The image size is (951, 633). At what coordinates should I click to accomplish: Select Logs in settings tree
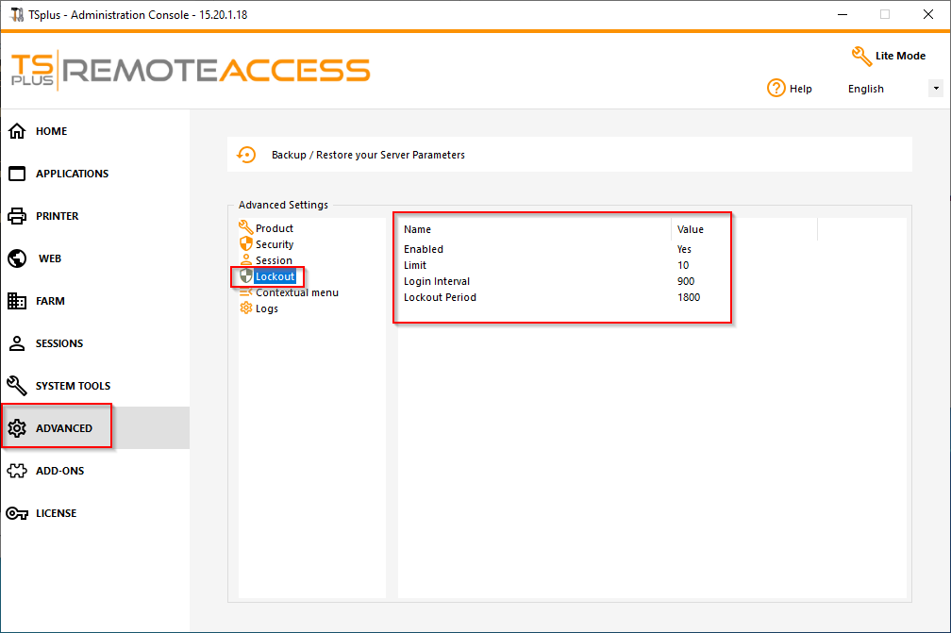pyautogui.click(x=266, y=308)
